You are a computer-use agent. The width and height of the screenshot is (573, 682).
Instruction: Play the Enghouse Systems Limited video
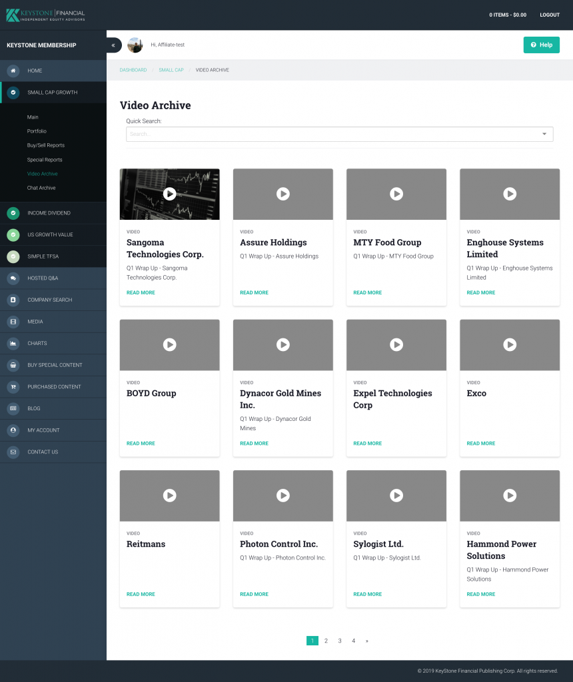point(510,194)
